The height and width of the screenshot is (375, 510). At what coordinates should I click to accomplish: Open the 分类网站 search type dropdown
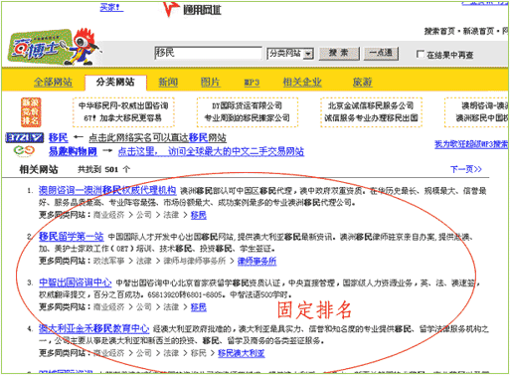pyautogui.click(x=290, y=53)
